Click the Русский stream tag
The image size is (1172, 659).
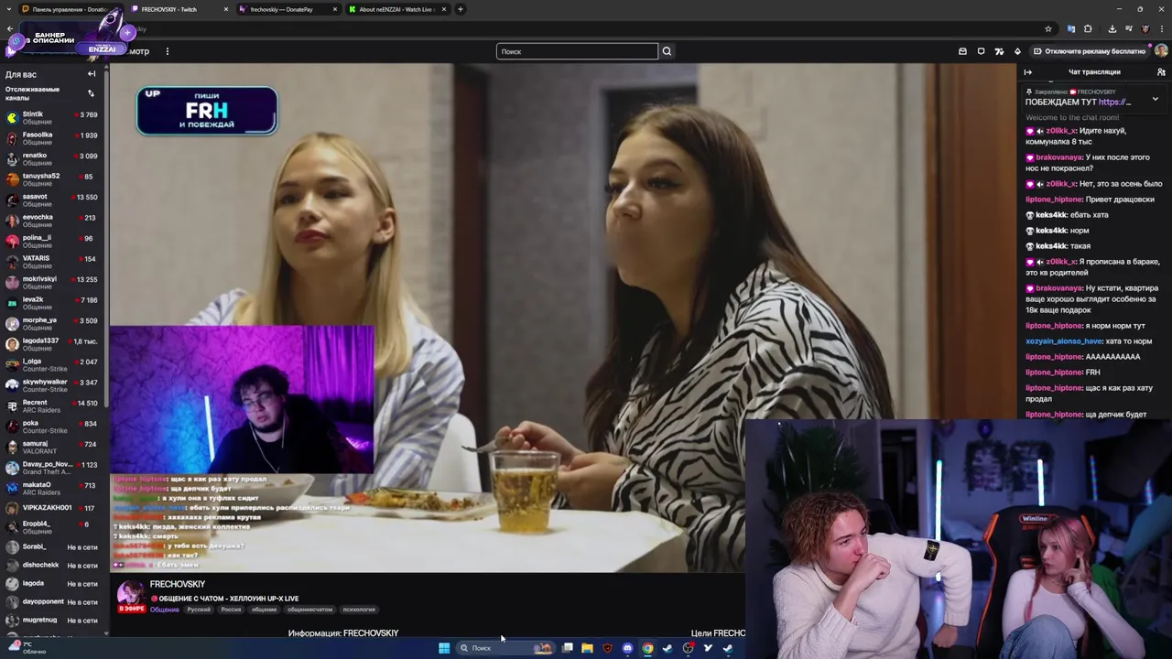(x=199, y=610)
